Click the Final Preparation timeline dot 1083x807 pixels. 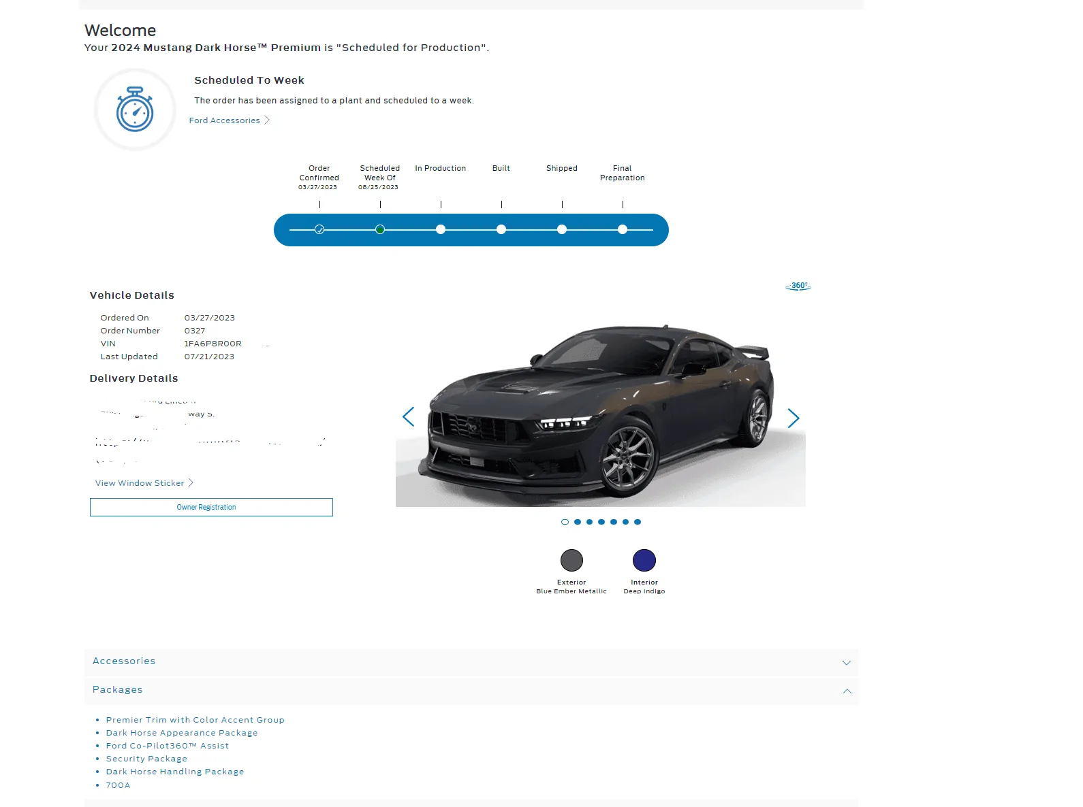tap(623, 229)
